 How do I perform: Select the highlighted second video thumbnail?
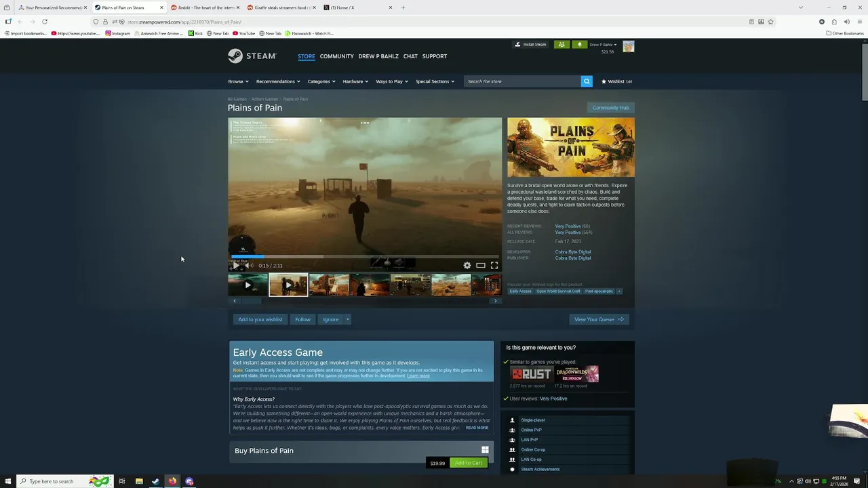[288, 285]
